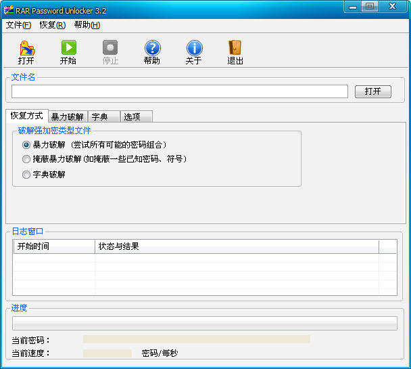
Task: Click the 打开 button beside the filename field
Action: [x=372, y=91]
